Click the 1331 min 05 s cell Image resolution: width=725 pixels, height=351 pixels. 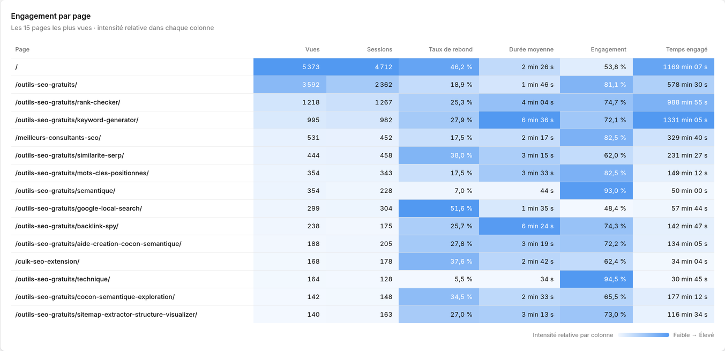click(x=674, y=120)
